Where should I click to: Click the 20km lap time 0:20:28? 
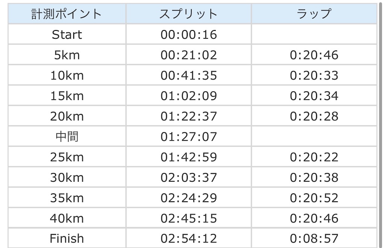pyautogui.click(x=314, y=116)
